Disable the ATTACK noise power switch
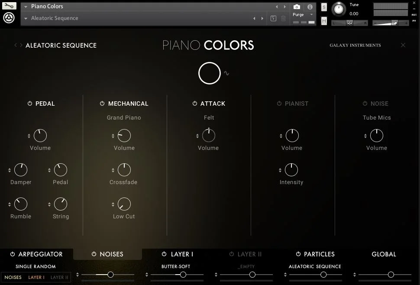This screenshot has height=285, width=420. coord(195,104)
